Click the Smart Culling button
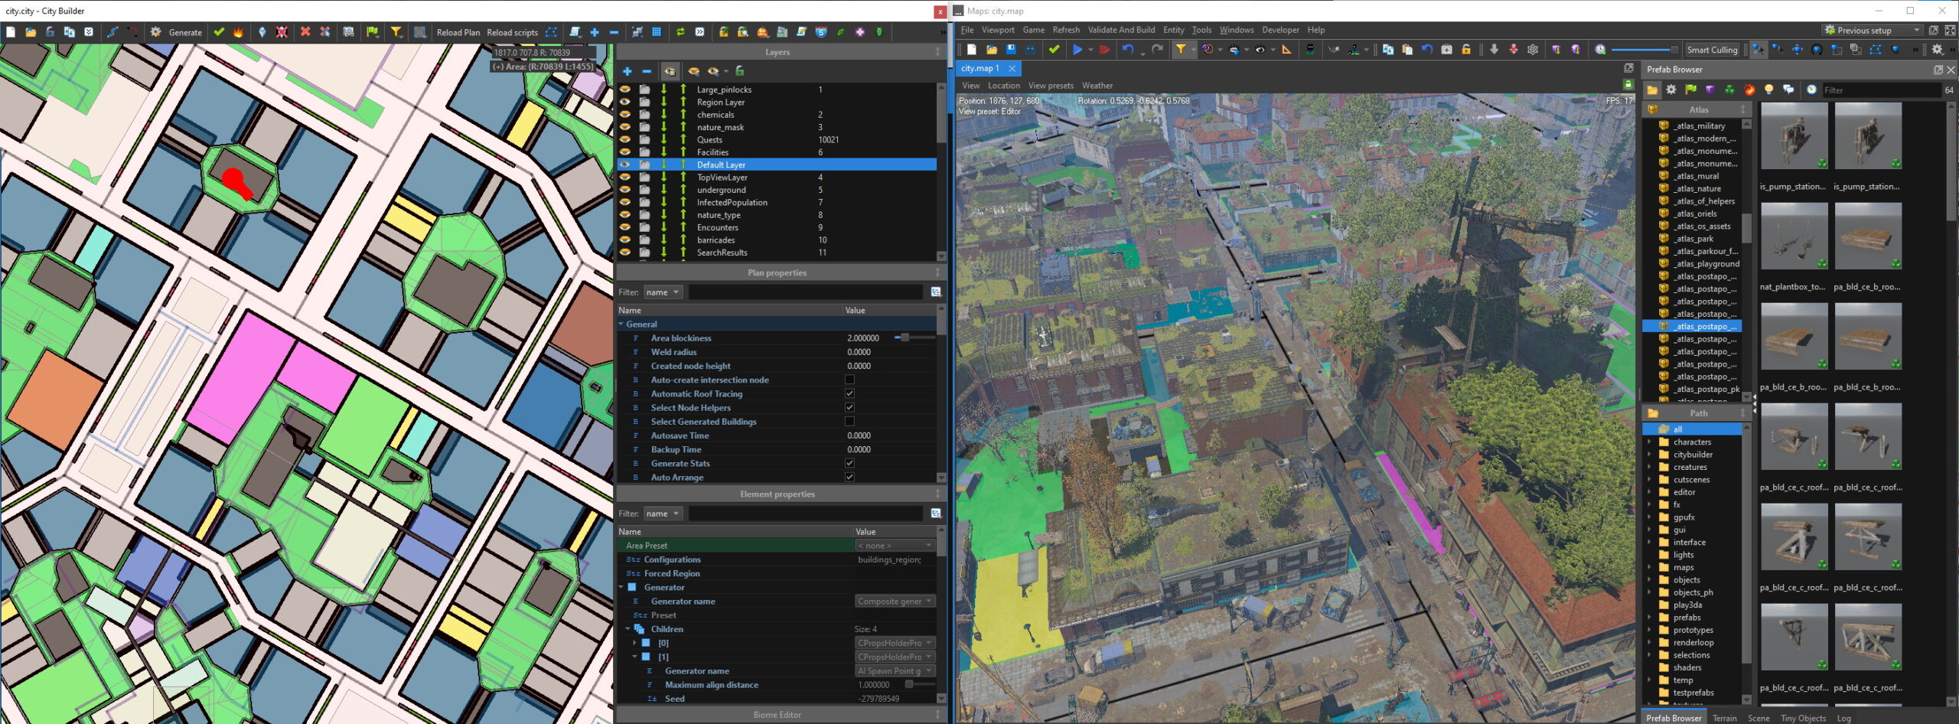Viewport: 1959px width, 724px height. pyautogui.click(x=1712, y=50)
